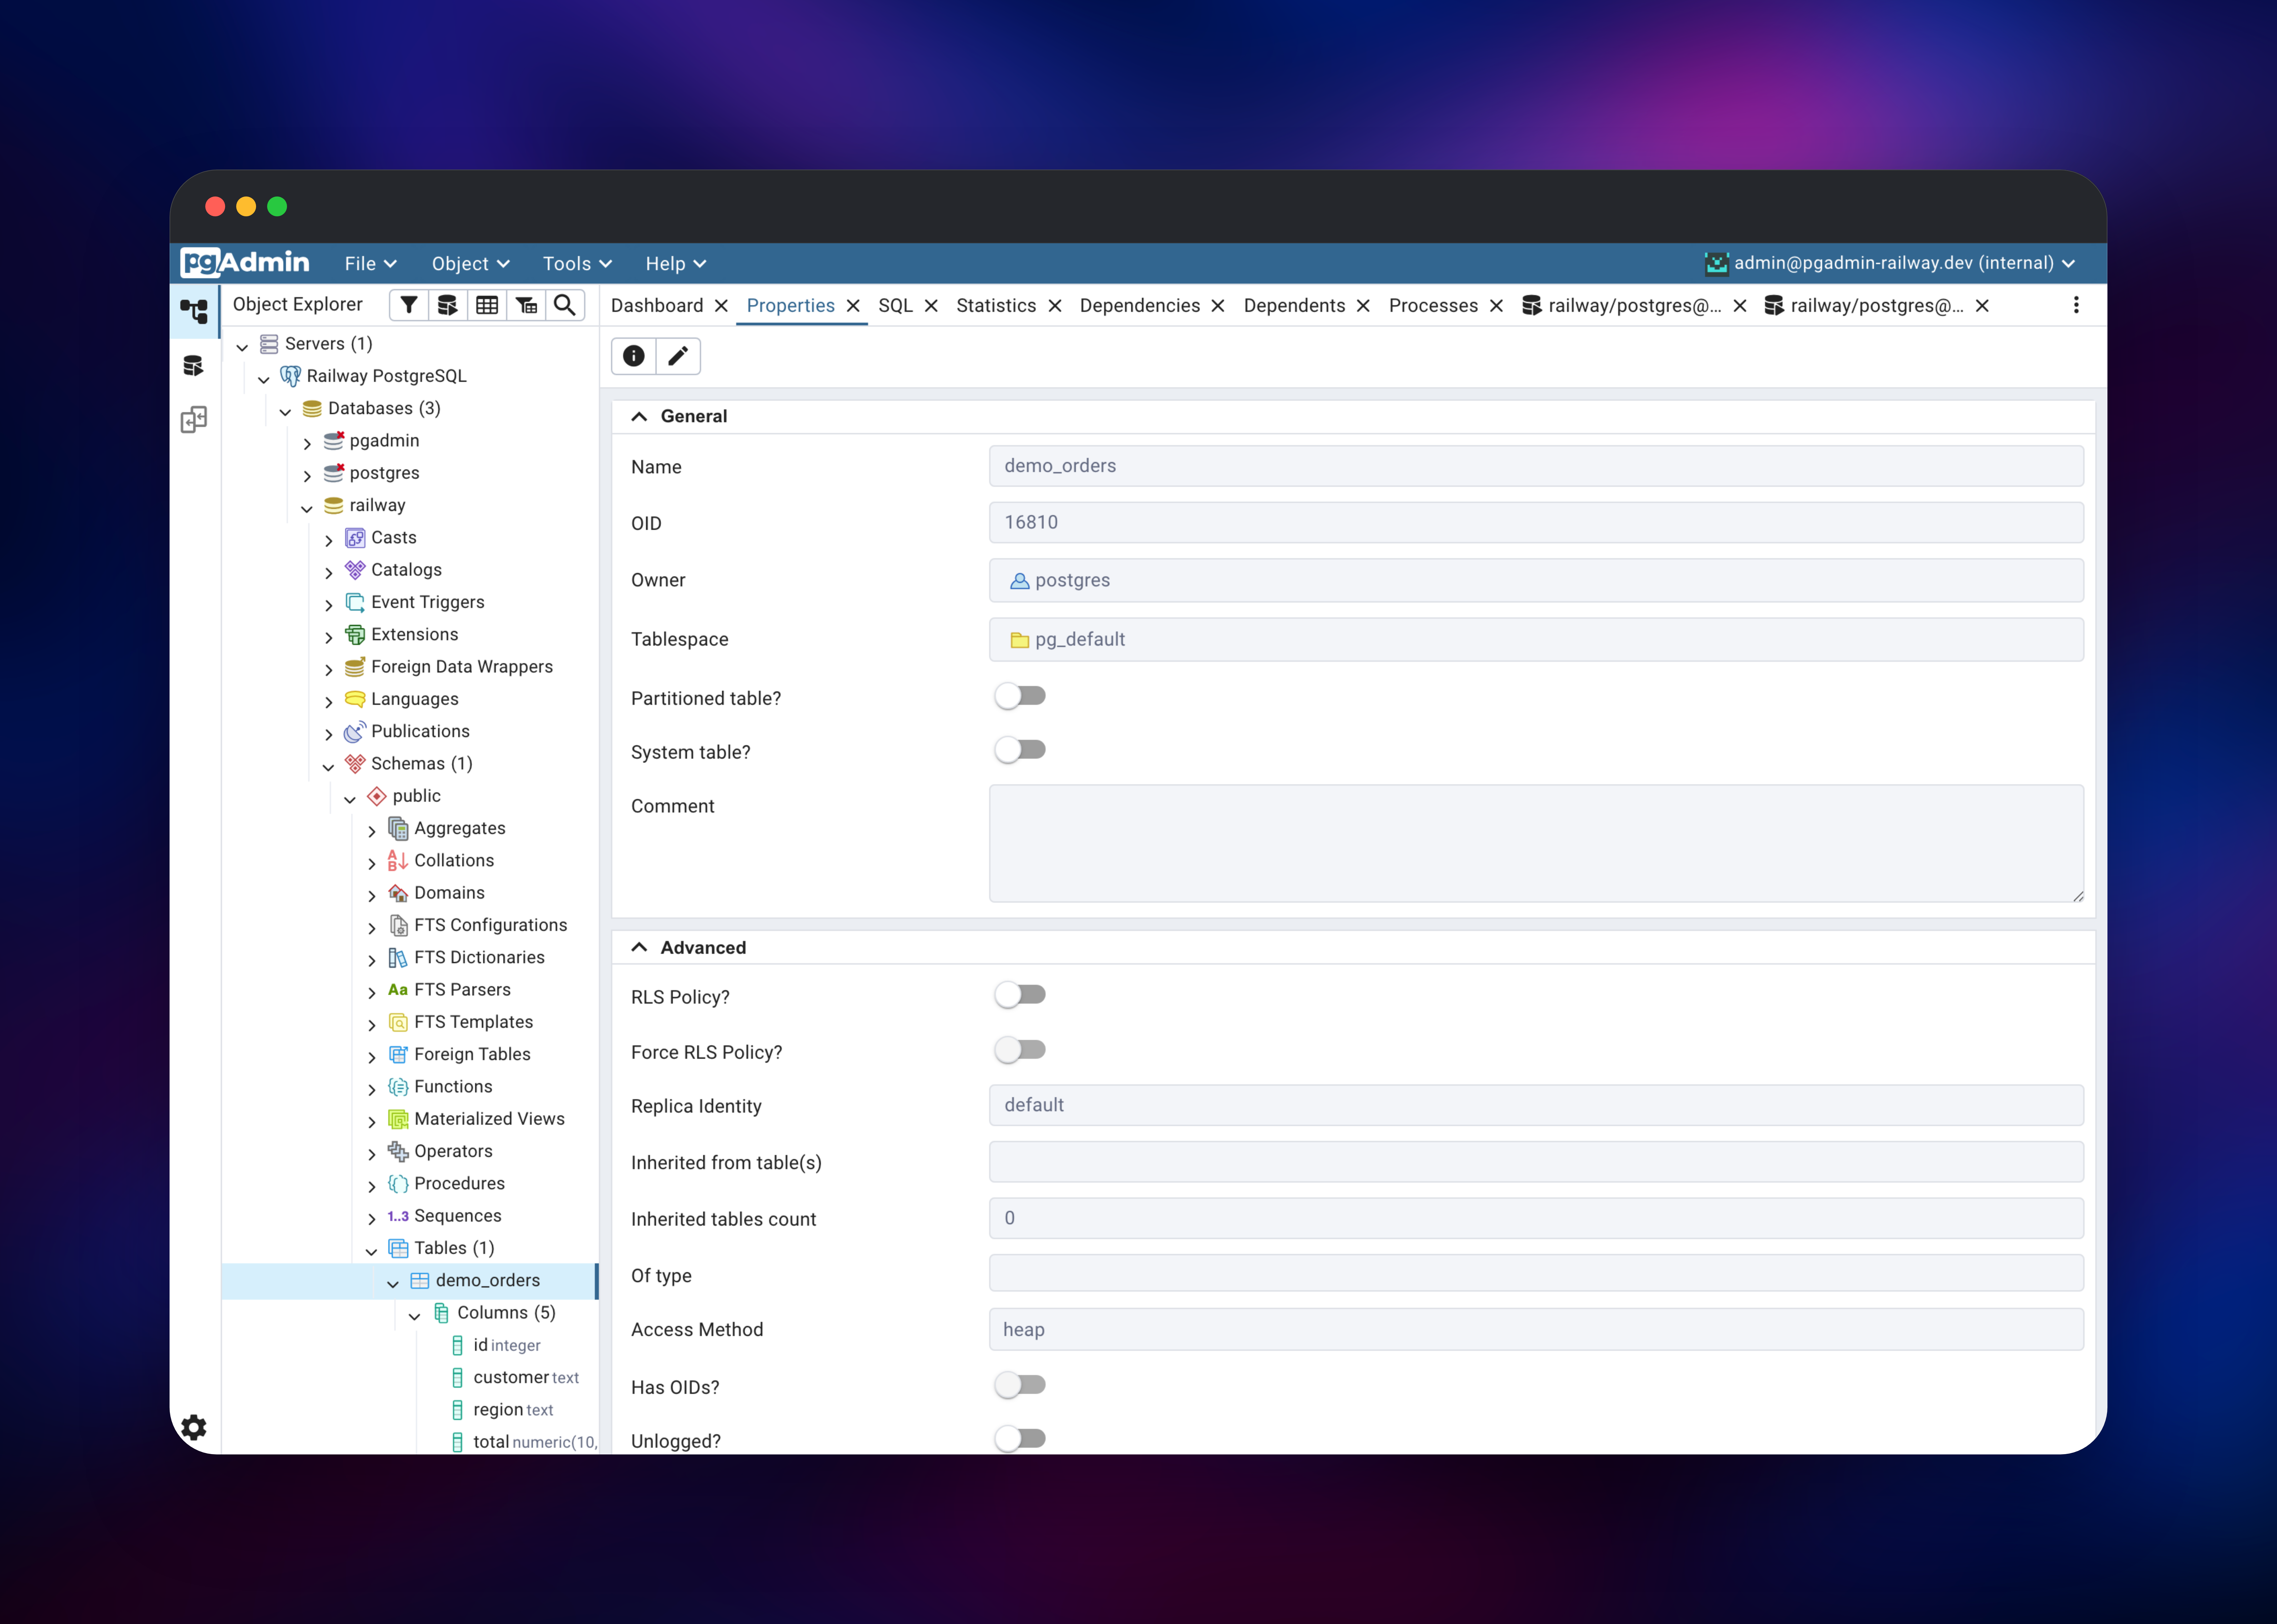Click the Languages node icon
This screenshot has height=1624, width=2277.
355,699
